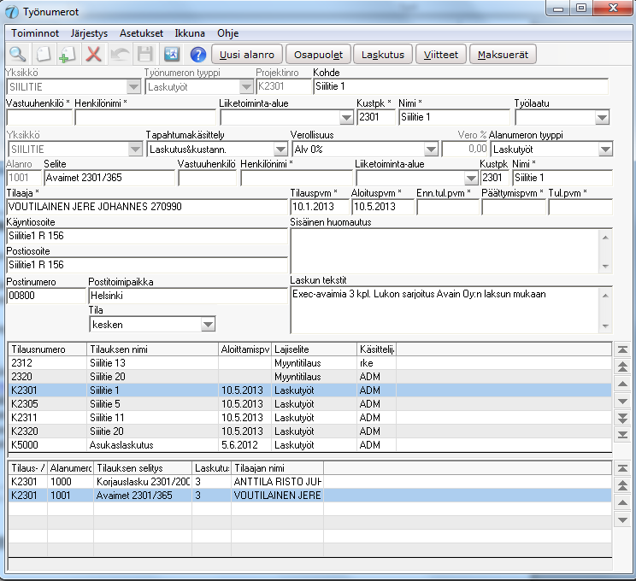Click the Laskun tekstit text area
Image resolution: width=636 pixels, height=581 pixels.
click(x=445, y=310)
